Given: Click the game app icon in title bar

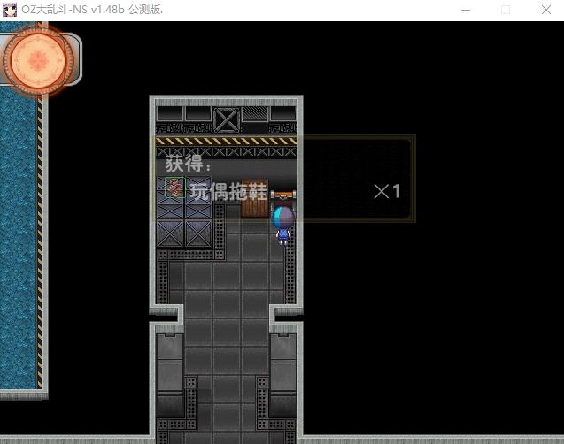Looking at the screenshot, I should pos(10,10).
